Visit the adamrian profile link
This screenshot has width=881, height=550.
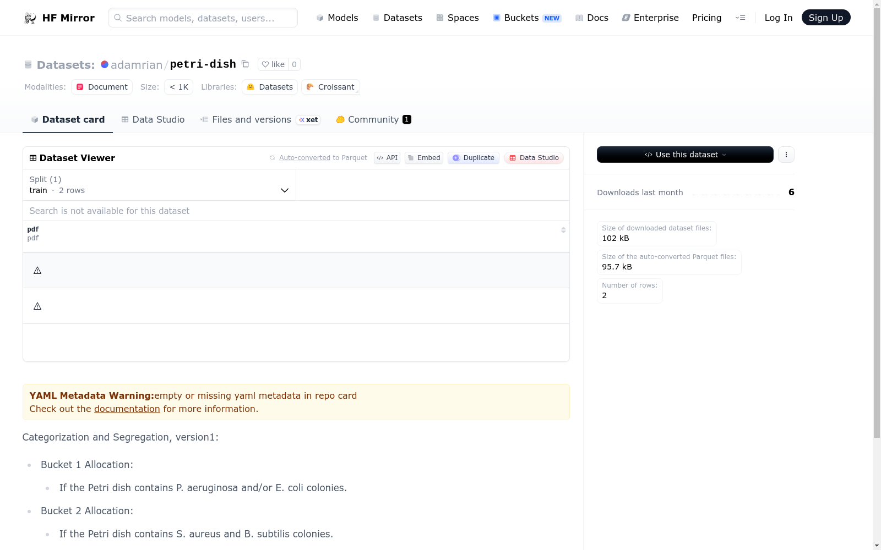coord(137,65)
